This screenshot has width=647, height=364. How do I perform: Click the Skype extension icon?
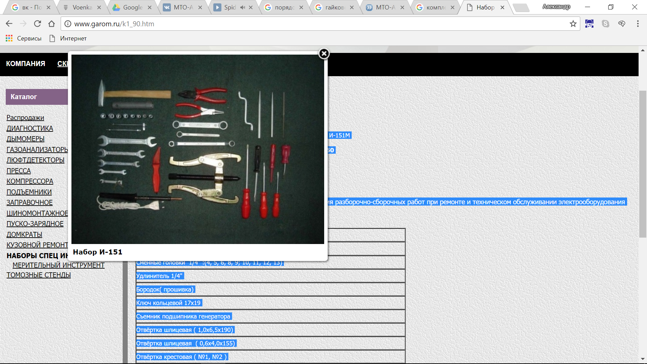pos(606,24)
